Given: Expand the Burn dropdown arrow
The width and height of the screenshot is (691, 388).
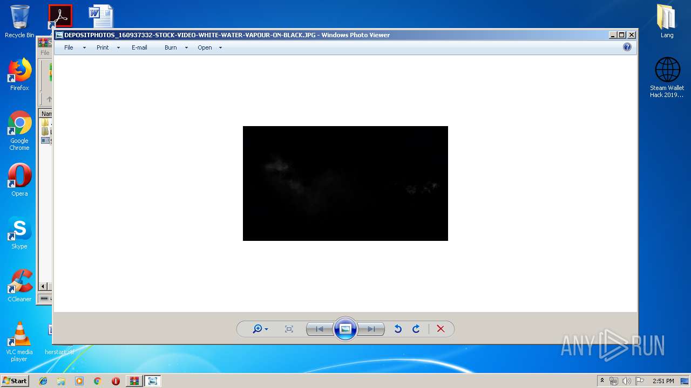Looking at the screenshot, I should point(186,48).
